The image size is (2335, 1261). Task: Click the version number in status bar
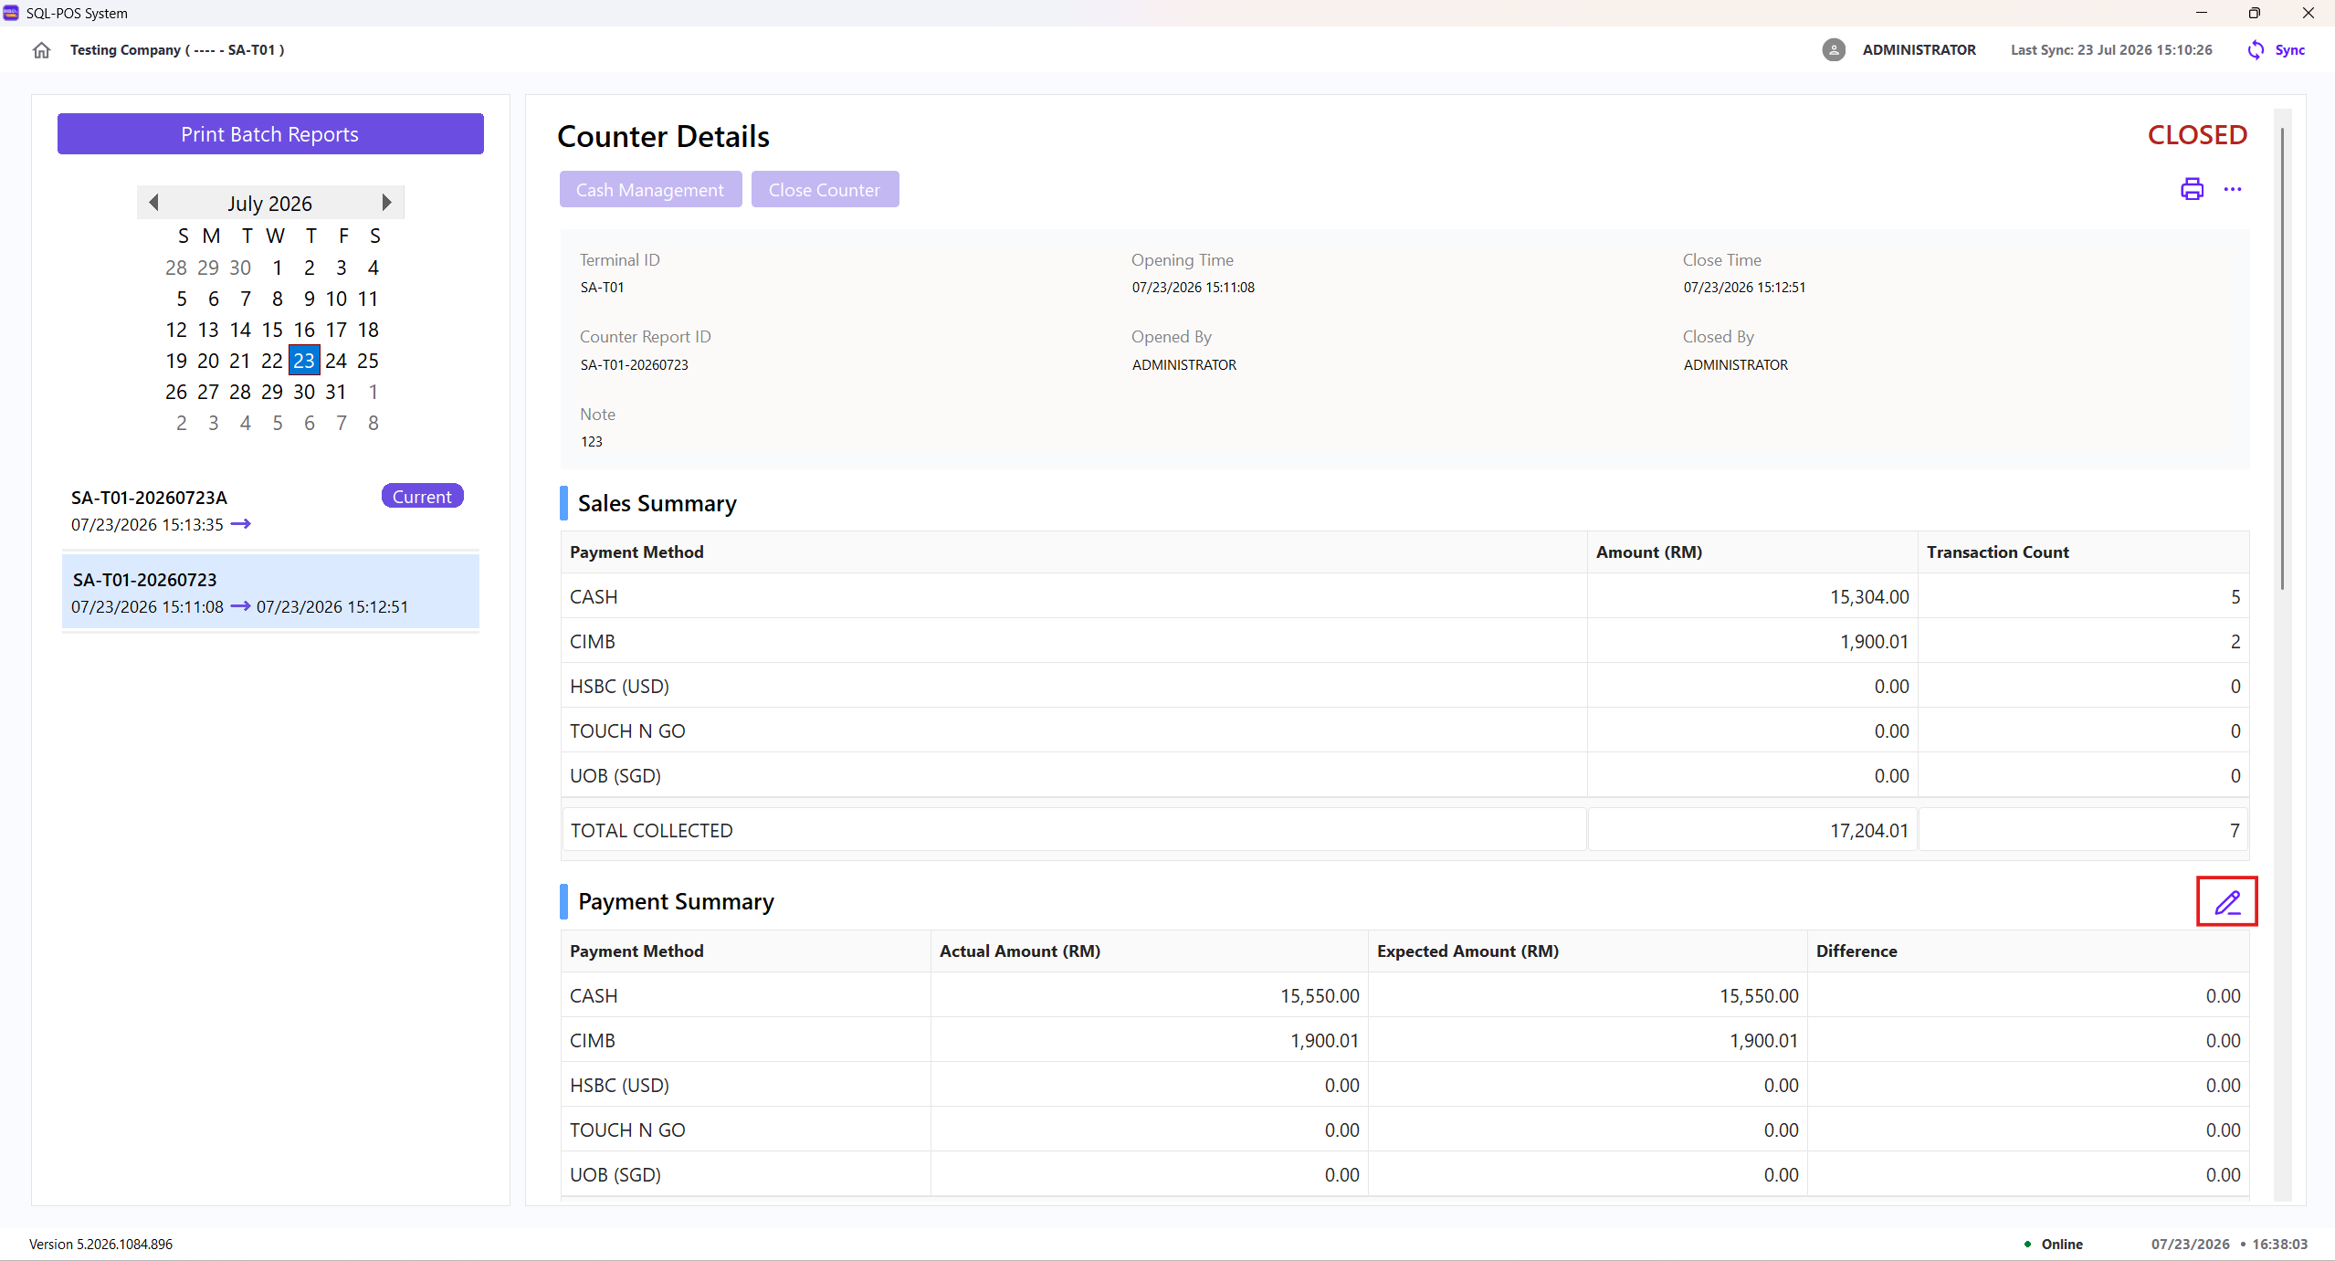click(x=100, y=1245)
